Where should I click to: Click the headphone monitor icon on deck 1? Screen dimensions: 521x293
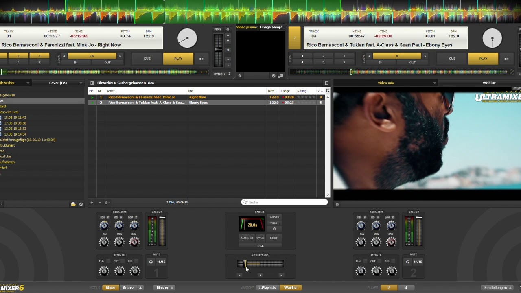point(151,262)
